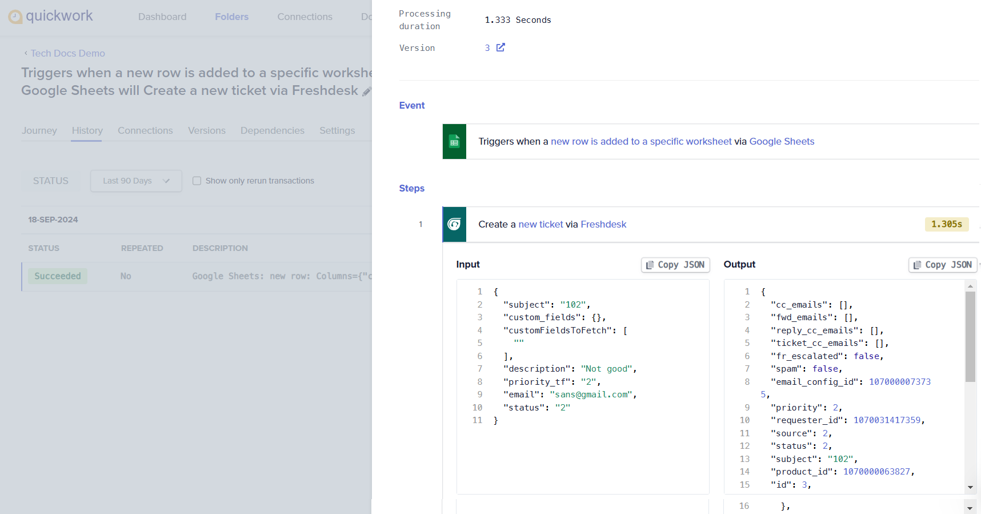Copy Output JSON button
981x514 pixels.
(x=943, y=265)
